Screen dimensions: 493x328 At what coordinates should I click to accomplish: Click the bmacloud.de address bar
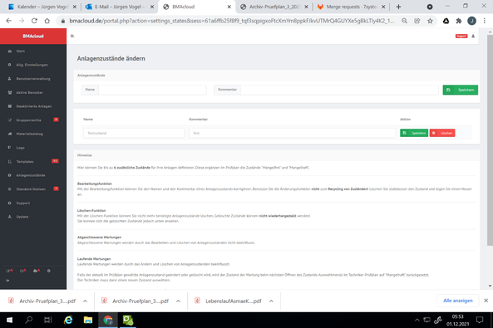tap(231, 21)
